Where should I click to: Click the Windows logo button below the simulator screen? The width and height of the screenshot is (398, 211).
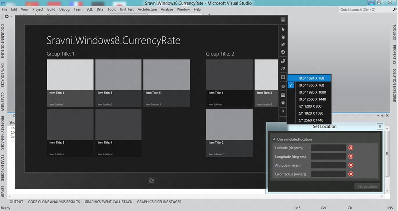click(151, 181)
